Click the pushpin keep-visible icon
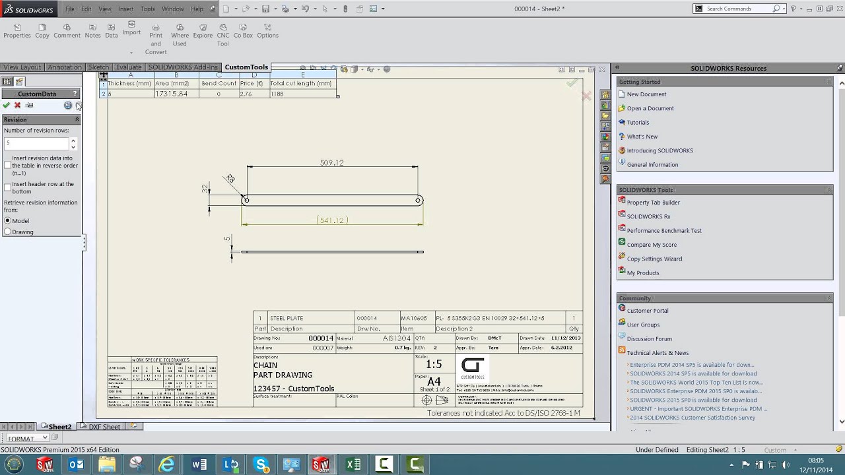Viewport: 845px width, 475px height. pyautogui.click(x=29, y=106)
